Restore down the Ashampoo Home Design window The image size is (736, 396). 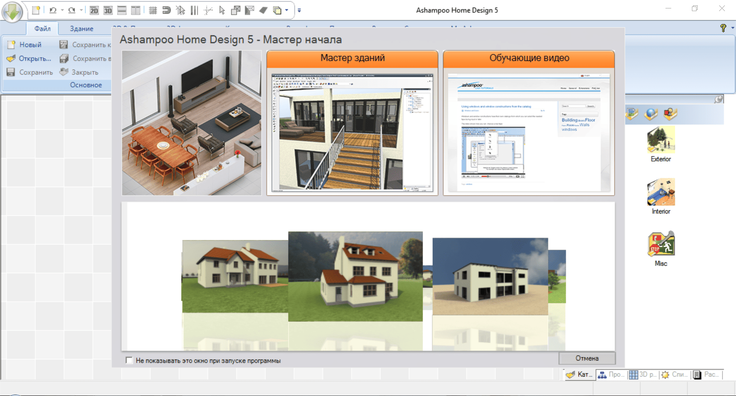click(x=695, y=8)
